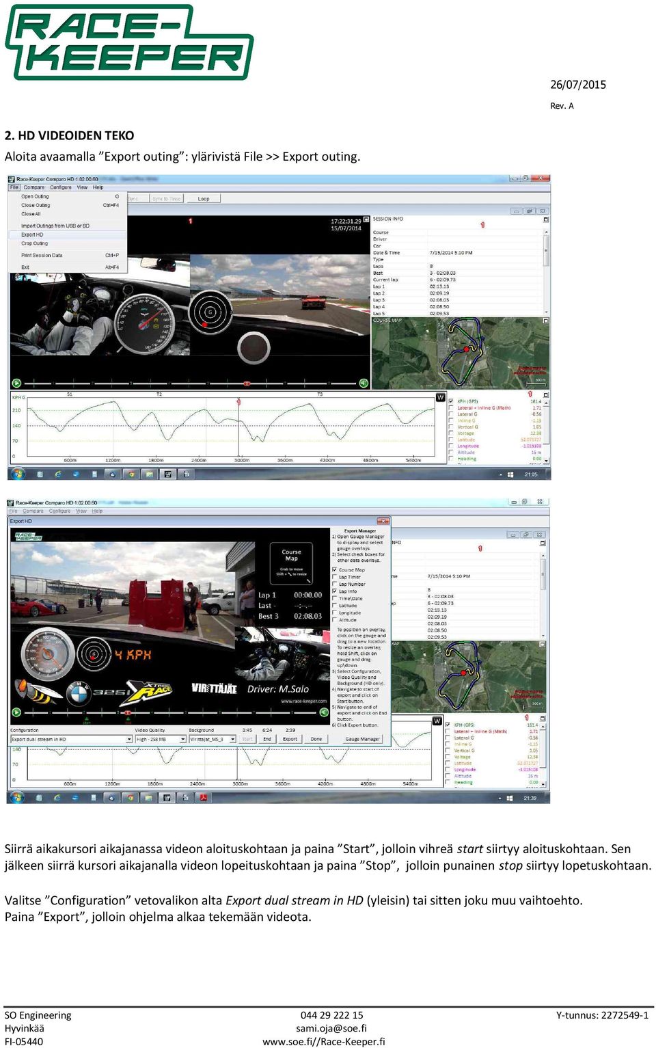Enable the Course Map overlay checkbox
The image size is (656, 1048).
335,569
